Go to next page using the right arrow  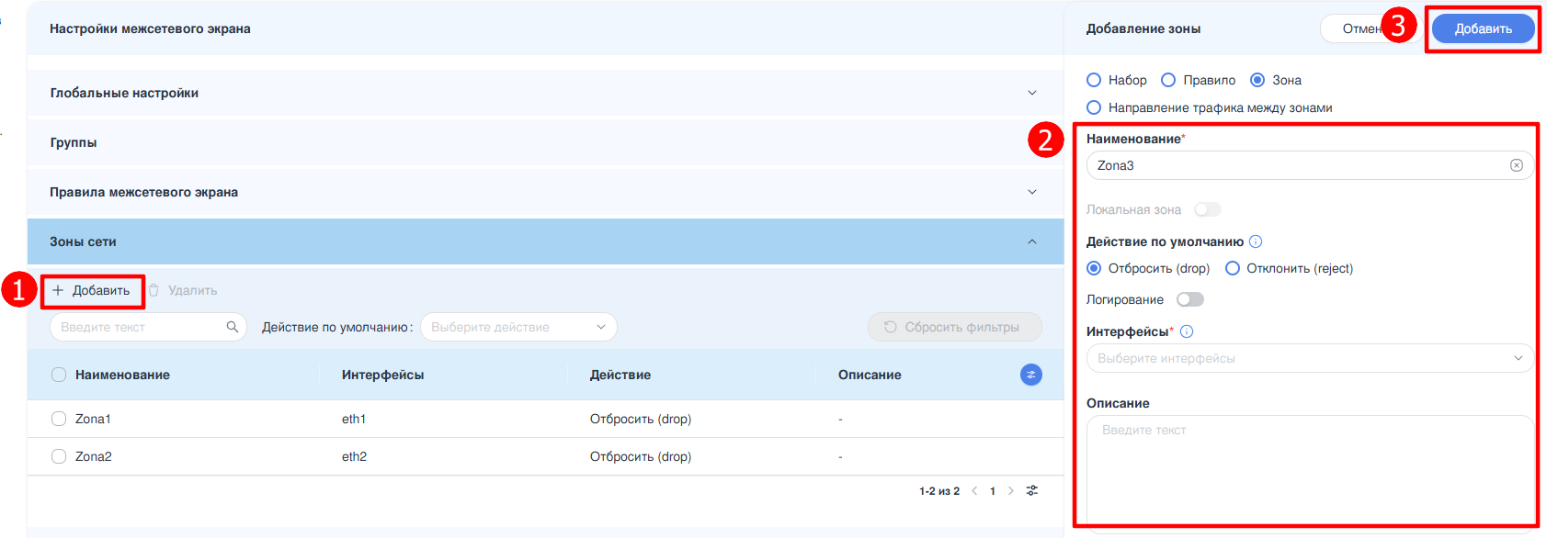pyautogui.click(x=1011, y=491)
